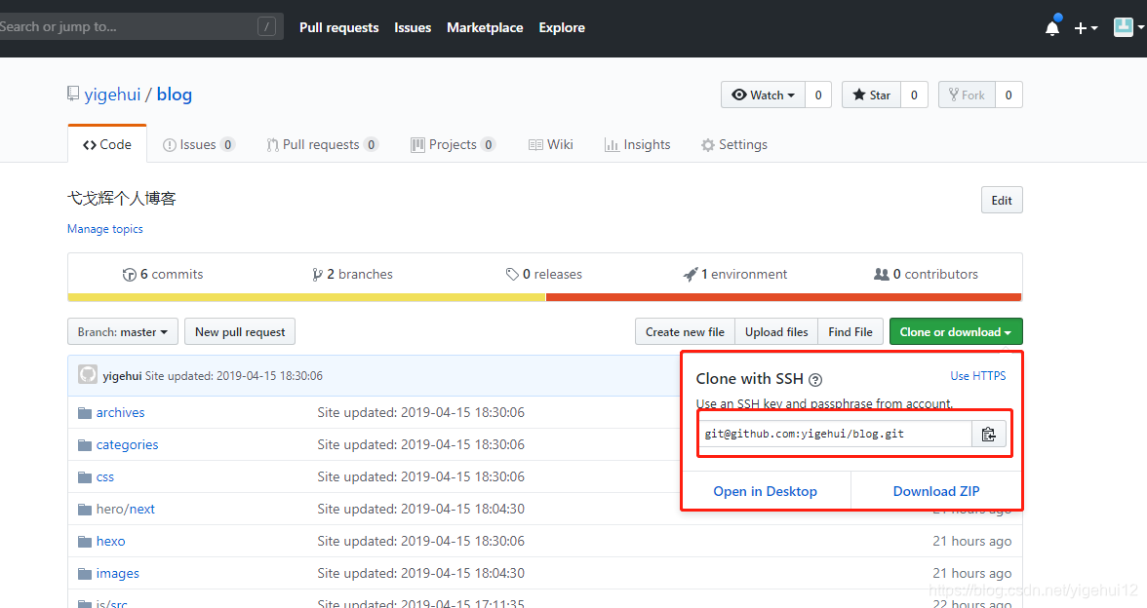Switch to the Projects tab
Viewport: 1147px width, 608px height.
[x=453, y=144]
